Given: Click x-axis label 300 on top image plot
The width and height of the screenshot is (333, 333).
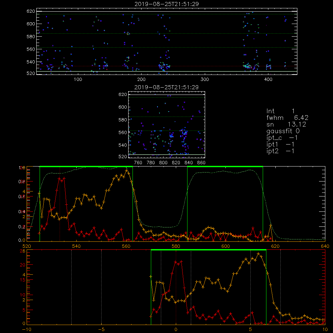Looking at the screenshot, I should [205, 80].
